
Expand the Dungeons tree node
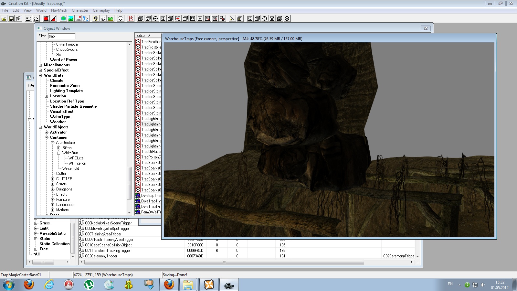tap(53, 189)
